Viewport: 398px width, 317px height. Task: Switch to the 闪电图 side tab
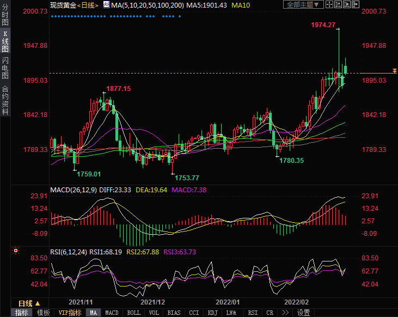coord(5,68)
